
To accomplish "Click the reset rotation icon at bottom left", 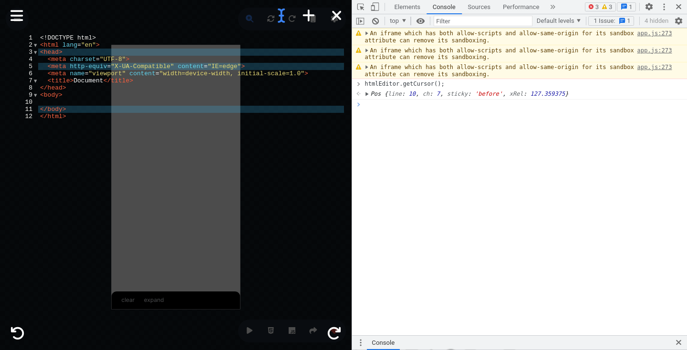I will pyautogui.click(x=17, y=333).
